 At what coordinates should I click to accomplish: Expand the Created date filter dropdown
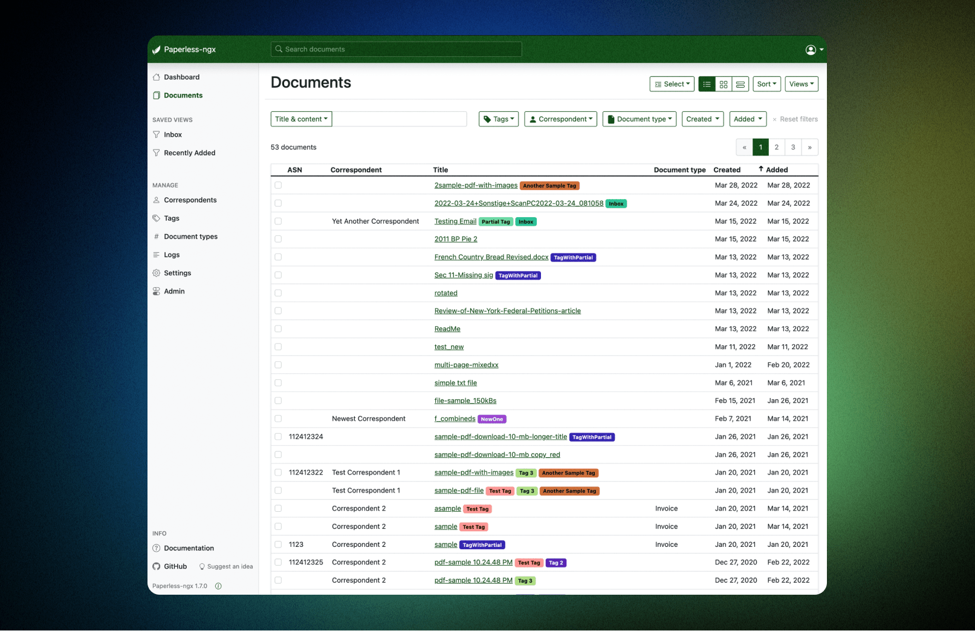[x=702, y=119]
